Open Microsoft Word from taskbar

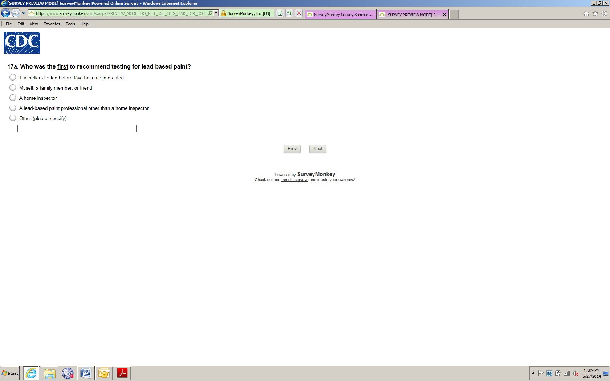coord(86,373)
